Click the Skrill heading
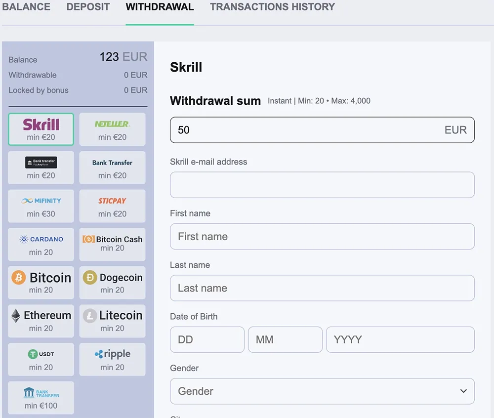The image size is (494, 418). [x=186, y=67]
